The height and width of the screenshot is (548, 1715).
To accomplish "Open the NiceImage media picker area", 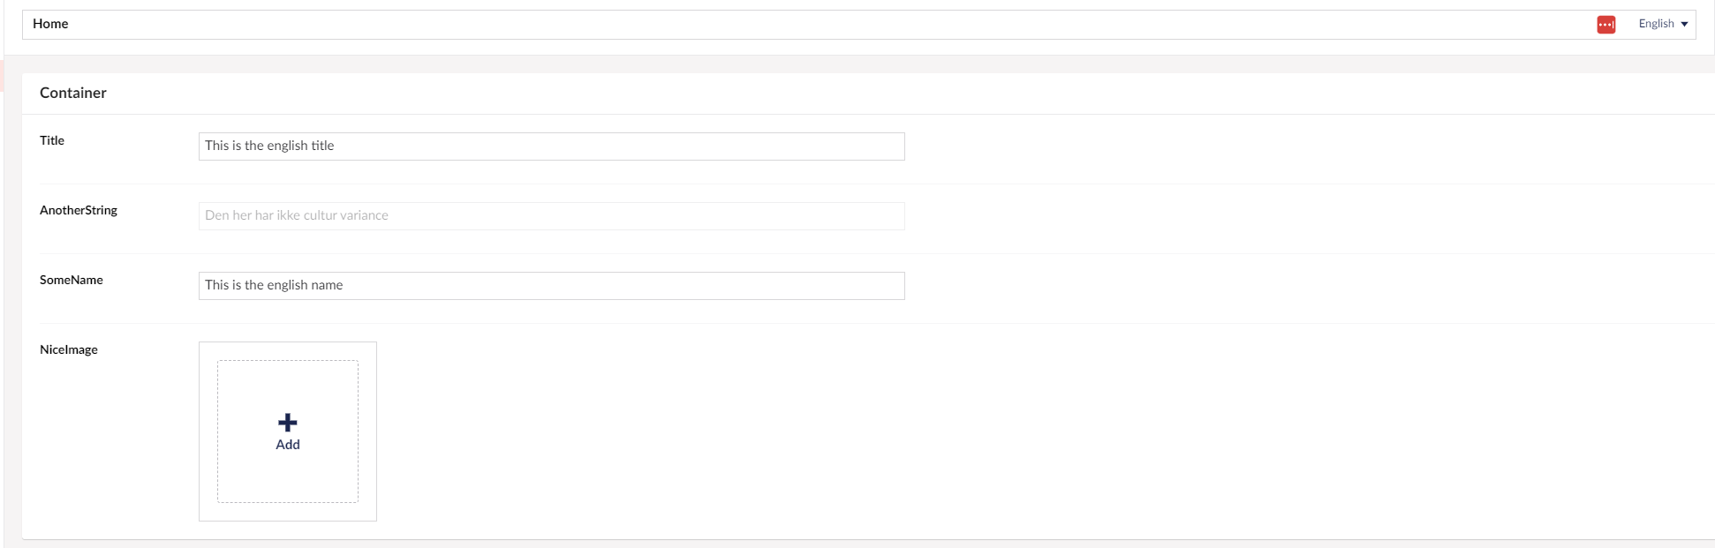I will [x=288, y=432].
